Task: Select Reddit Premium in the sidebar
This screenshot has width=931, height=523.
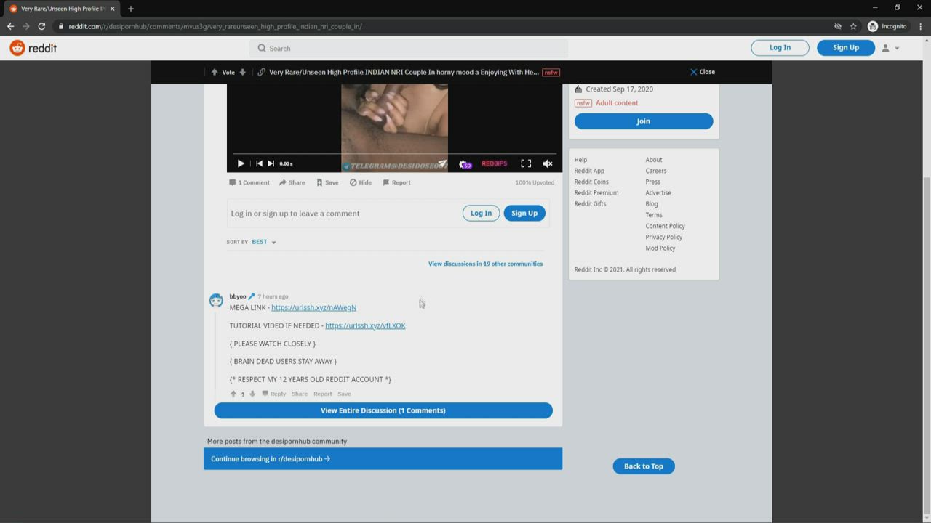Action: (596, 192)
